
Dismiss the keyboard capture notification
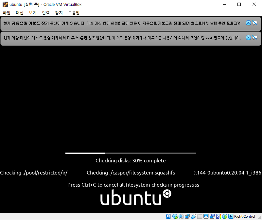(248, 23)
